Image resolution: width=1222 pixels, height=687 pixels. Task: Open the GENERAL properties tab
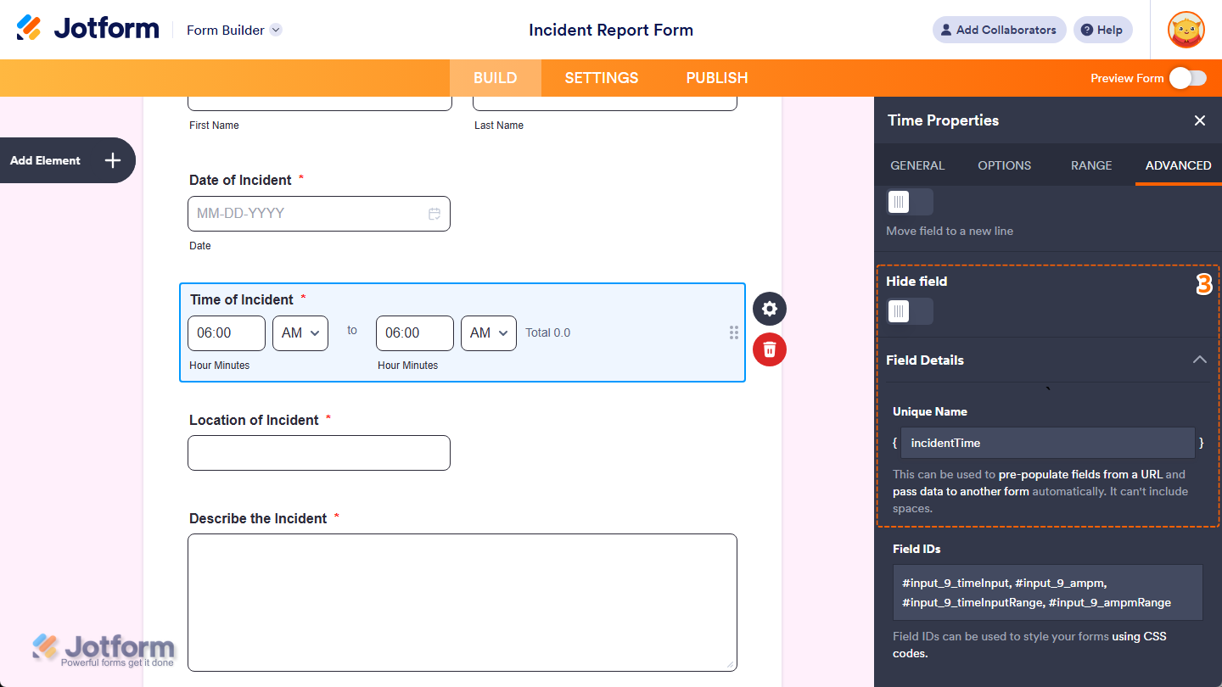tap(917, 165)
